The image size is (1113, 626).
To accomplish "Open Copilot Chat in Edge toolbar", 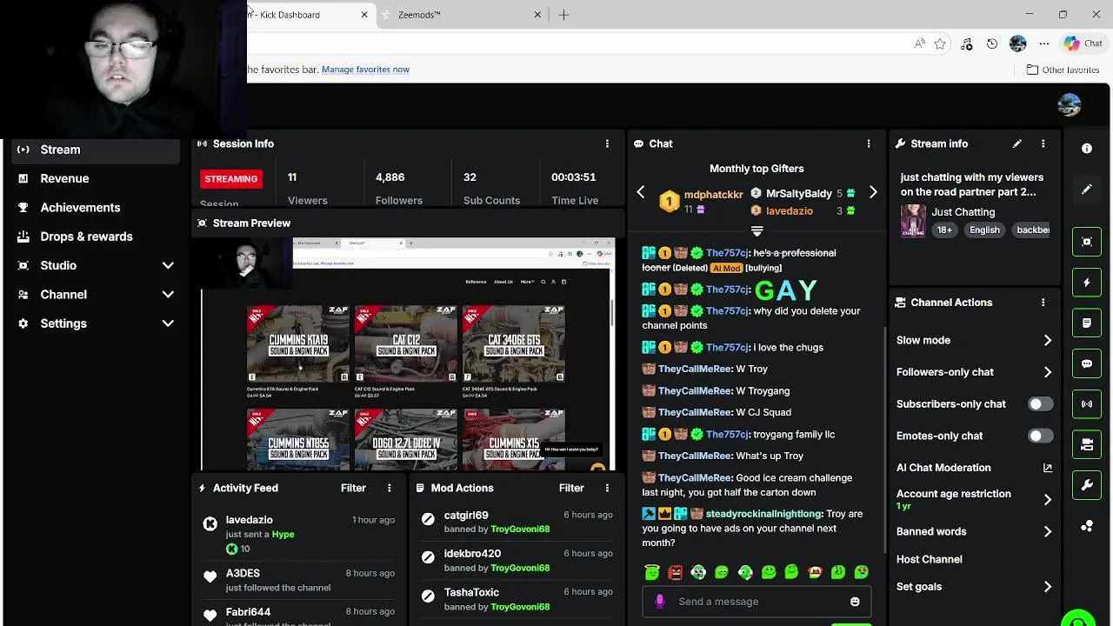I will [x=1083, y=43].
